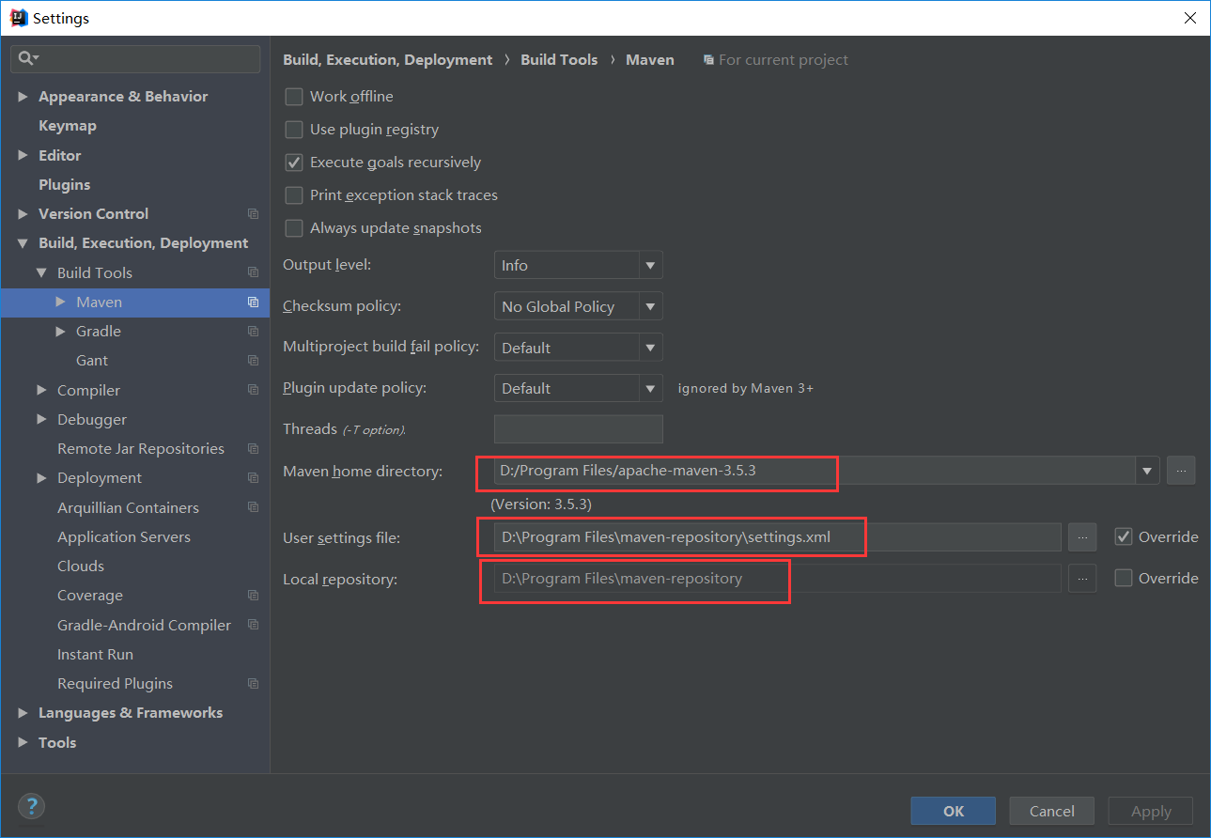1211x838 pixels.
Task: Click the browse button for the User settings file
Action: (x=1081, y=536)
